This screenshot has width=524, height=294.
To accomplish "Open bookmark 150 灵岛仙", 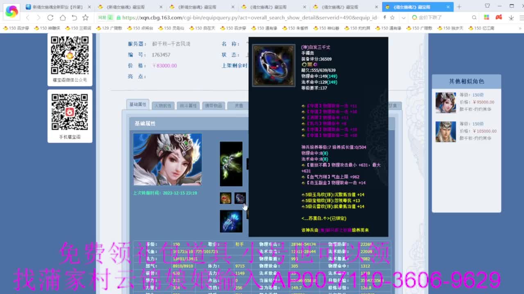I will 171,28.
